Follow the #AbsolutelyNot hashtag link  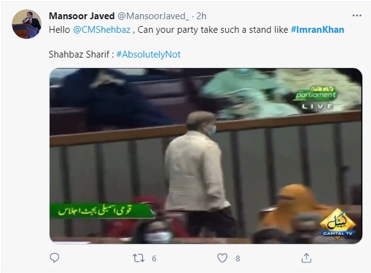[x=148, y=54]
